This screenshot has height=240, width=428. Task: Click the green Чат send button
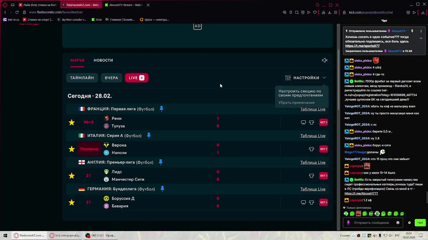click(x=420, y=223)
